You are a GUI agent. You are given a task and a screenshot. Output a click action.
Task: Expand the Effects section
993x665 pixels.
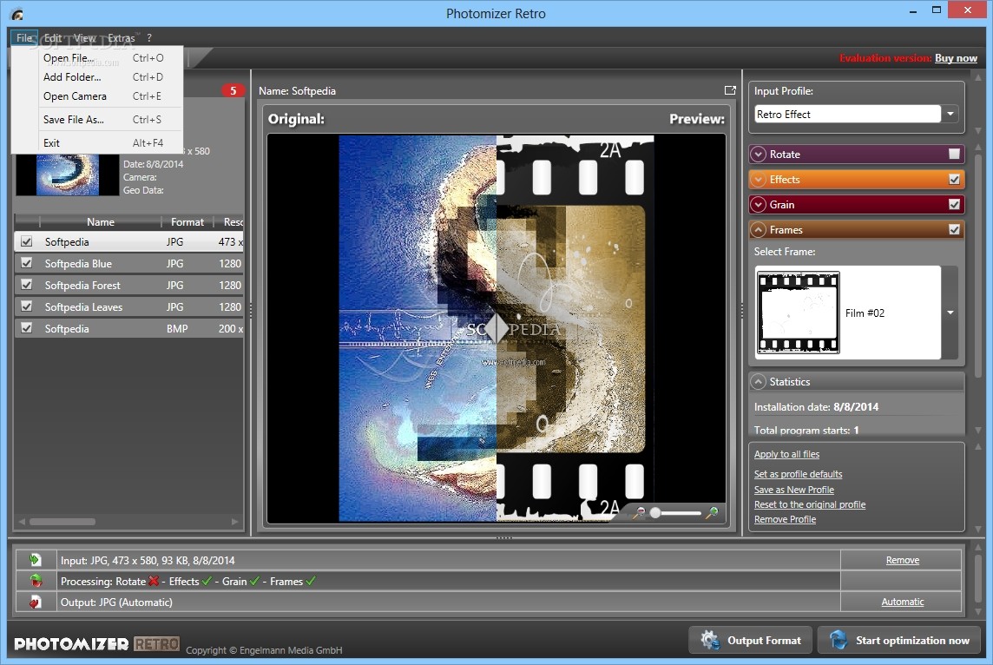tap(758, 179)
